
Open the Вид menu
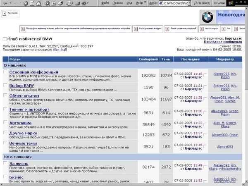pos(129,3)
